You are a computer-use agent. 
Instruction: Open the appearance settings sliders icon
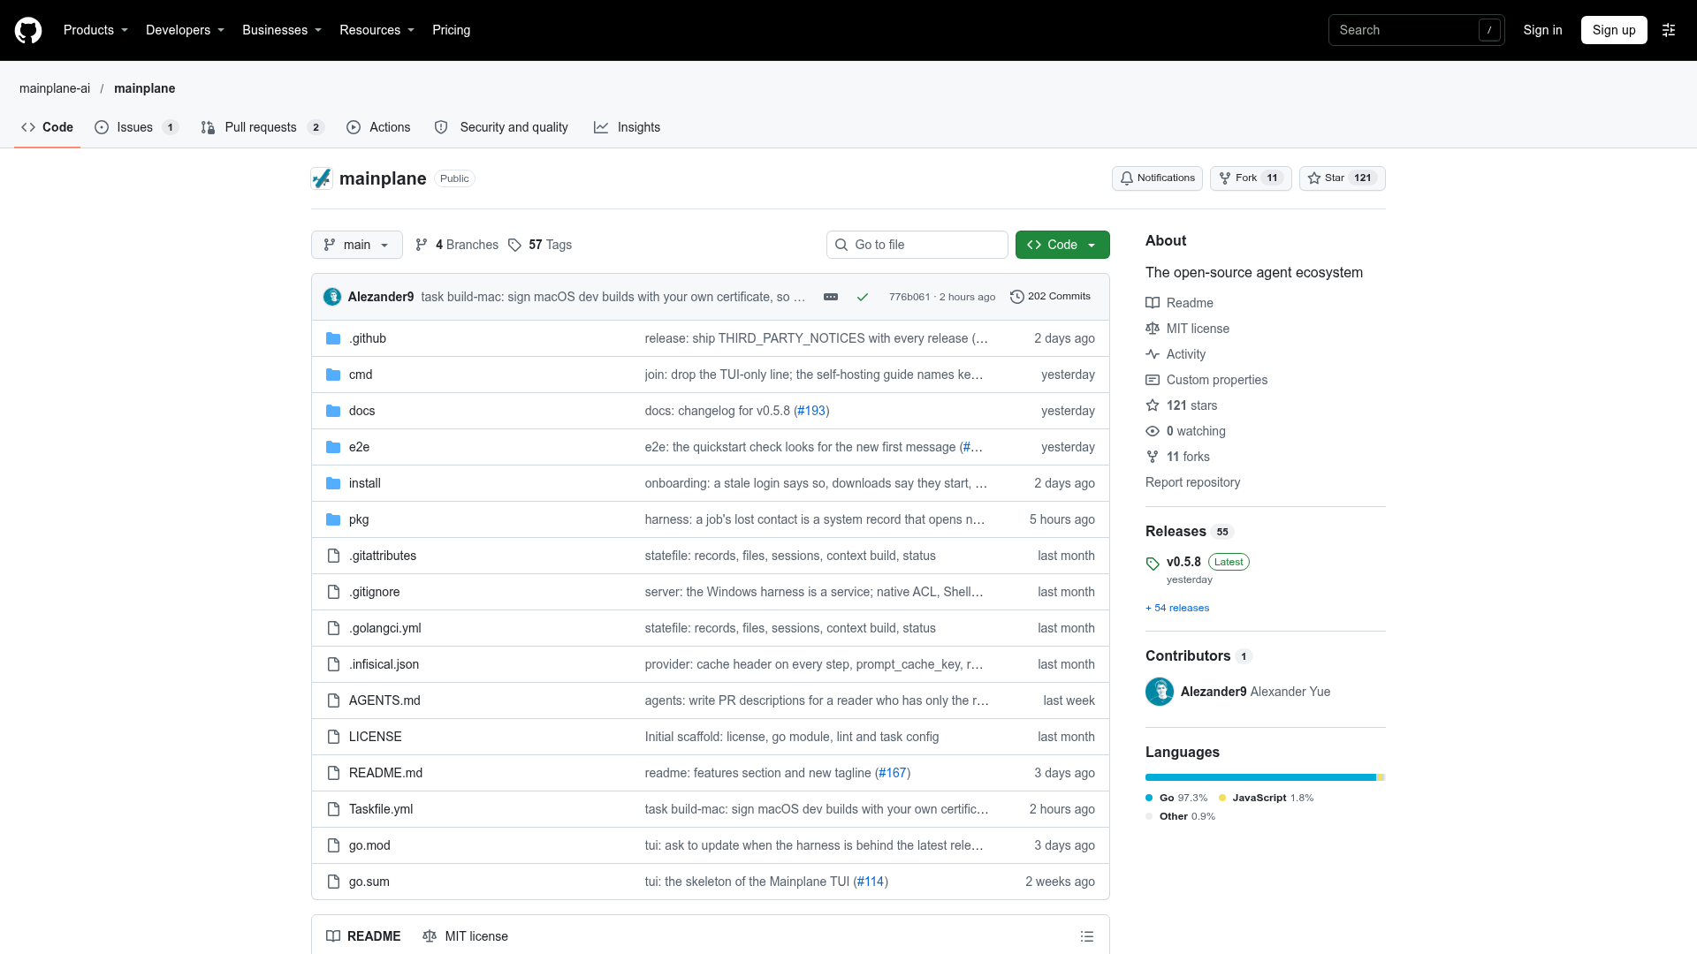click(1669, 30)
